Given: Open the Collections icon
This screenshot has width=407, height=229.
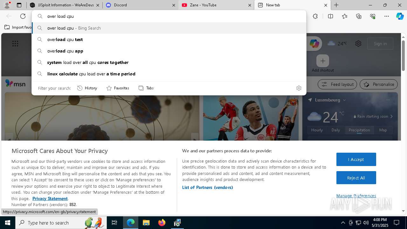Looking at the screenshot, I should click(x=359, y=16).
